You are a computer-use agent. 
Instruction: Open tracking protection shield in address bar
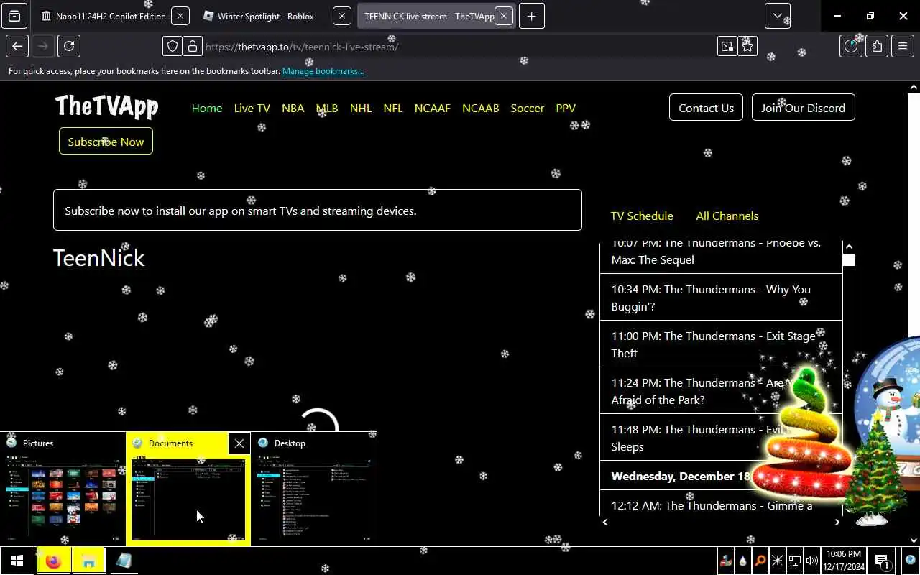[x=172, y=47]
